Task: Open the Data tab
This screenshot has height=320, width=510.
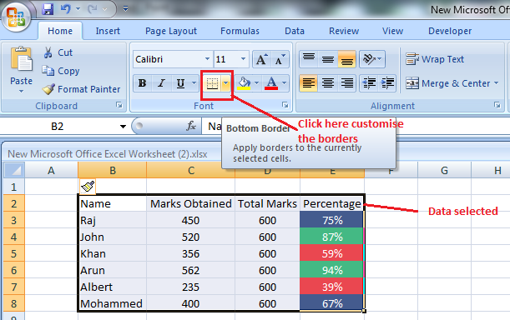Action: coord(295,31)
